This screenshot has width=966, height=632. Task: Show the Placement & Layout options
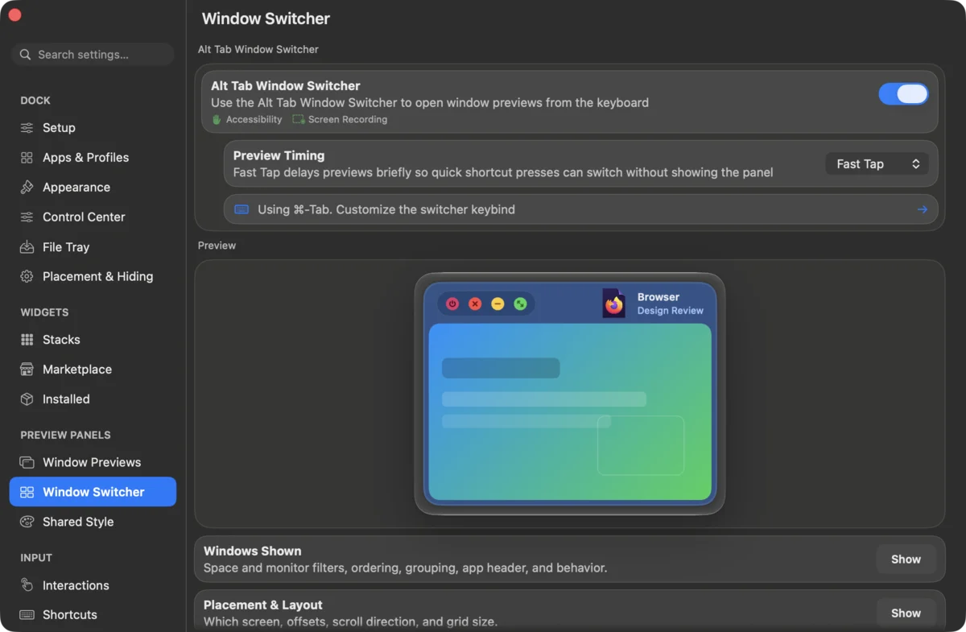tap(906, 613)
